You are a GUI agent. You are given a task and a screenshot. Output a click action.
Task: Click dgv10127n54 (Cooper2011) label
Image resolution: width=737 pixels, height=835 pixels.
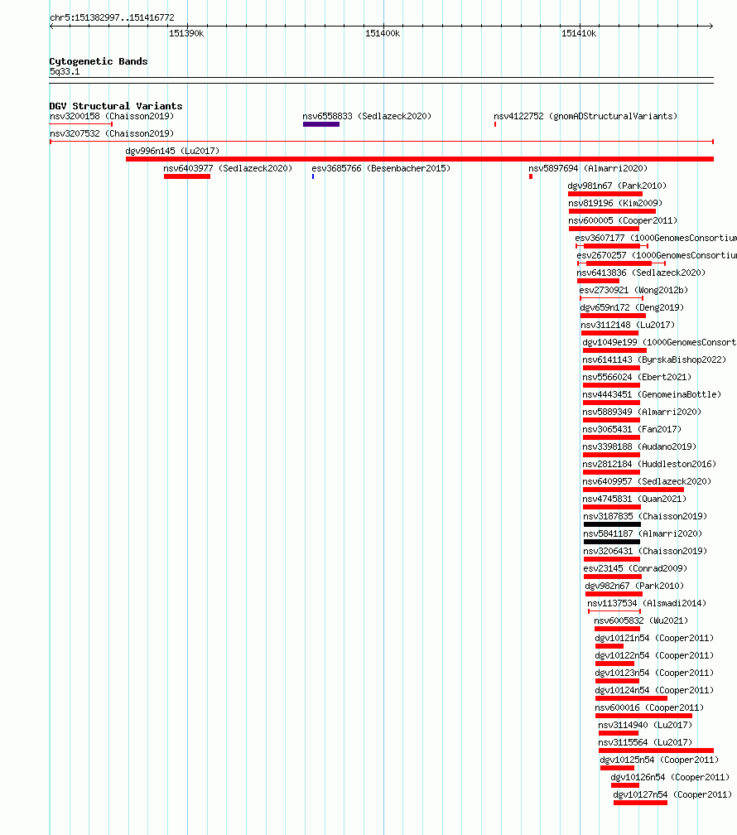[672, 794]
